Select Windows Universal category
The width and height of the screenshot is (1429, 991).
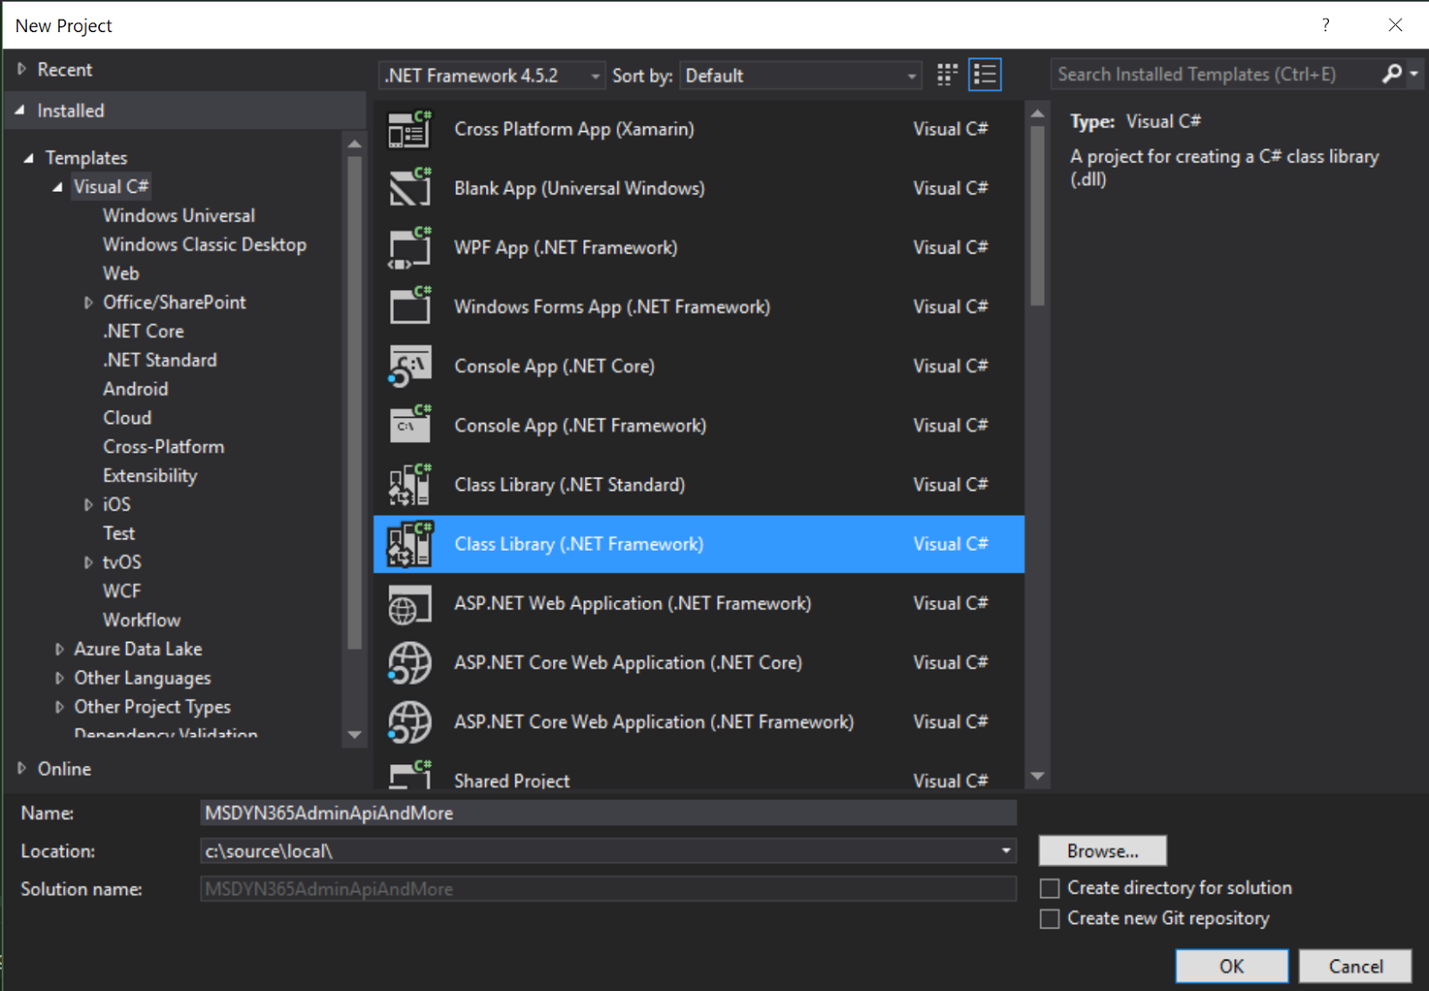(179, 215)
